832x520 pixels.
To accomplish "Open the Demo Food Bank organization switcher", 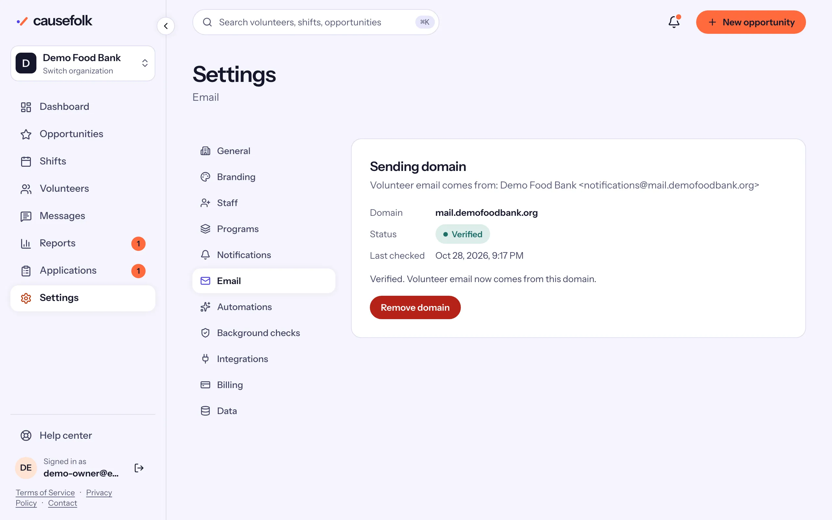I will (83, 63).
